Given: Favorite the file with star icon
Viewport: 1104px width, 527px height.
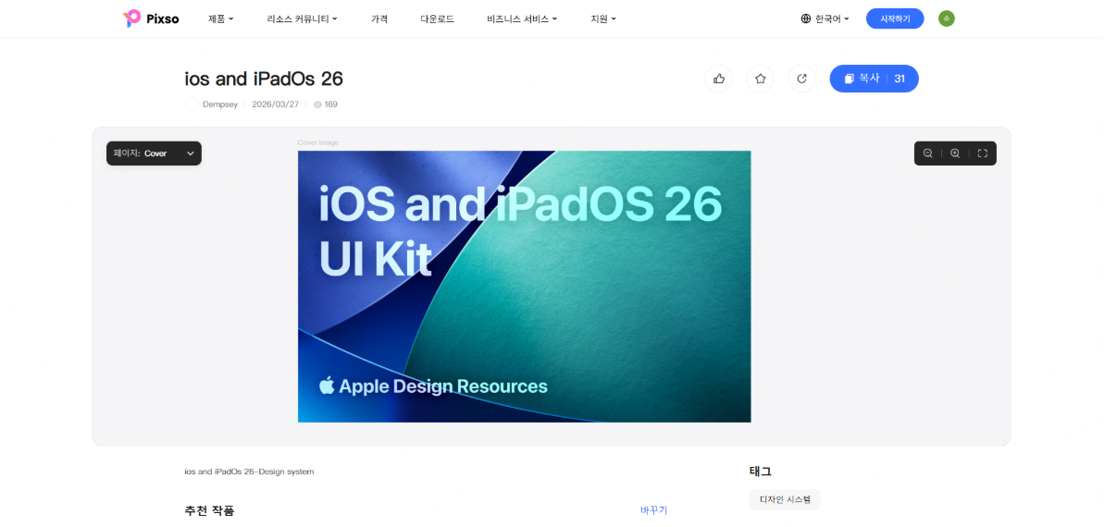Looking at the screenshot, I should (x=761, y=79).
